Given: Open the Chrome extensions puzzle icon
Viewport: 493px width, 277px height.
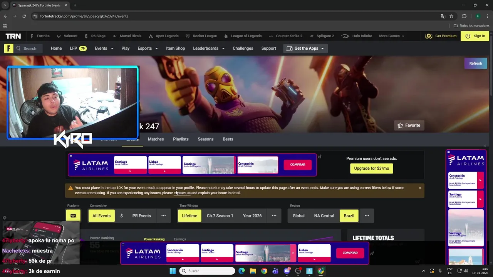Looking at the screenshot, I should (x=464, y=16).
